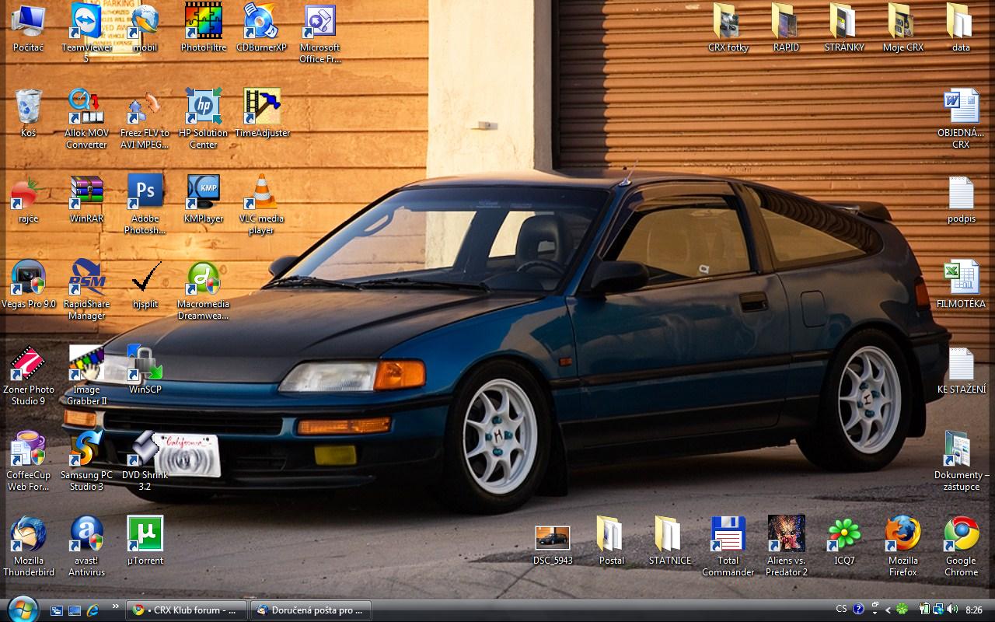995x622 pixels.
Task: Select the Macromedia Dreamweaver shortcut
Action: point(203,278)
